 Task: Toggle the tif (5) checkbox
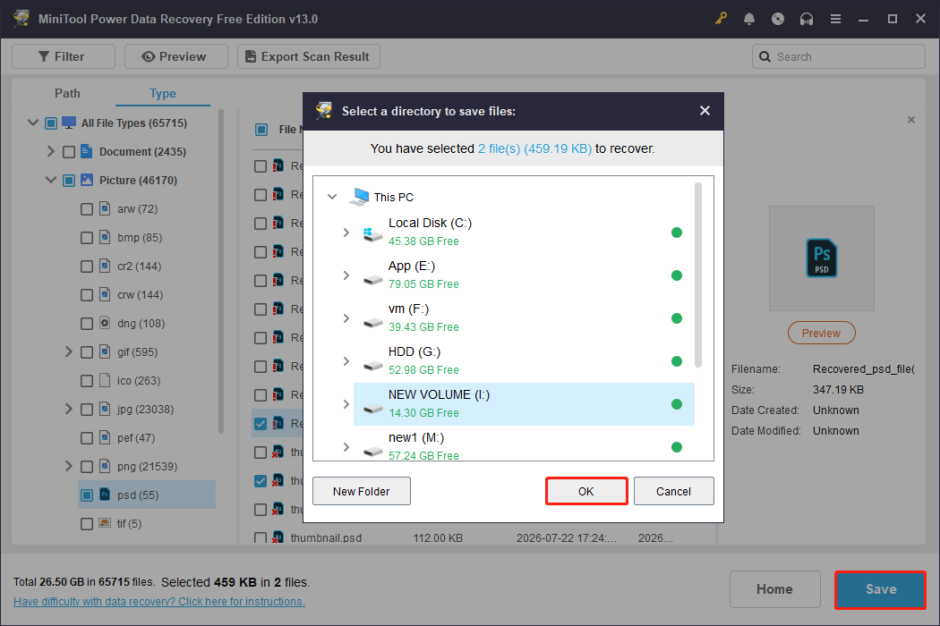[x=87, y=524]
